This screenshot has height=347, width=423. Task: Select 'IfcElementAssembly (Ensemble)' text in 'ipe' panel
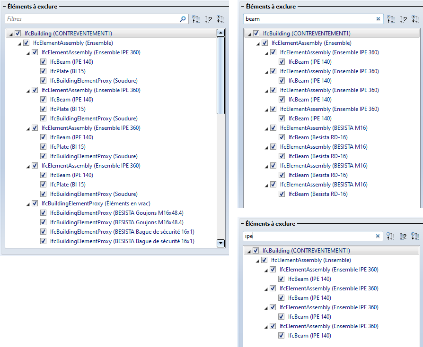point(311,260)
